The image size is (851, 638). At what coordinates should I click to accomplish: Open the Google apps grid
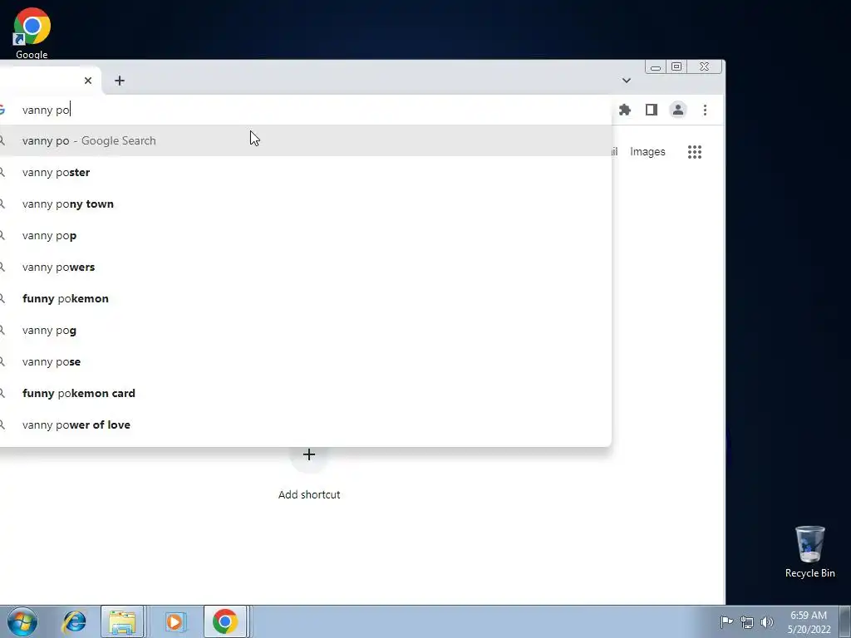pos(695,152)
